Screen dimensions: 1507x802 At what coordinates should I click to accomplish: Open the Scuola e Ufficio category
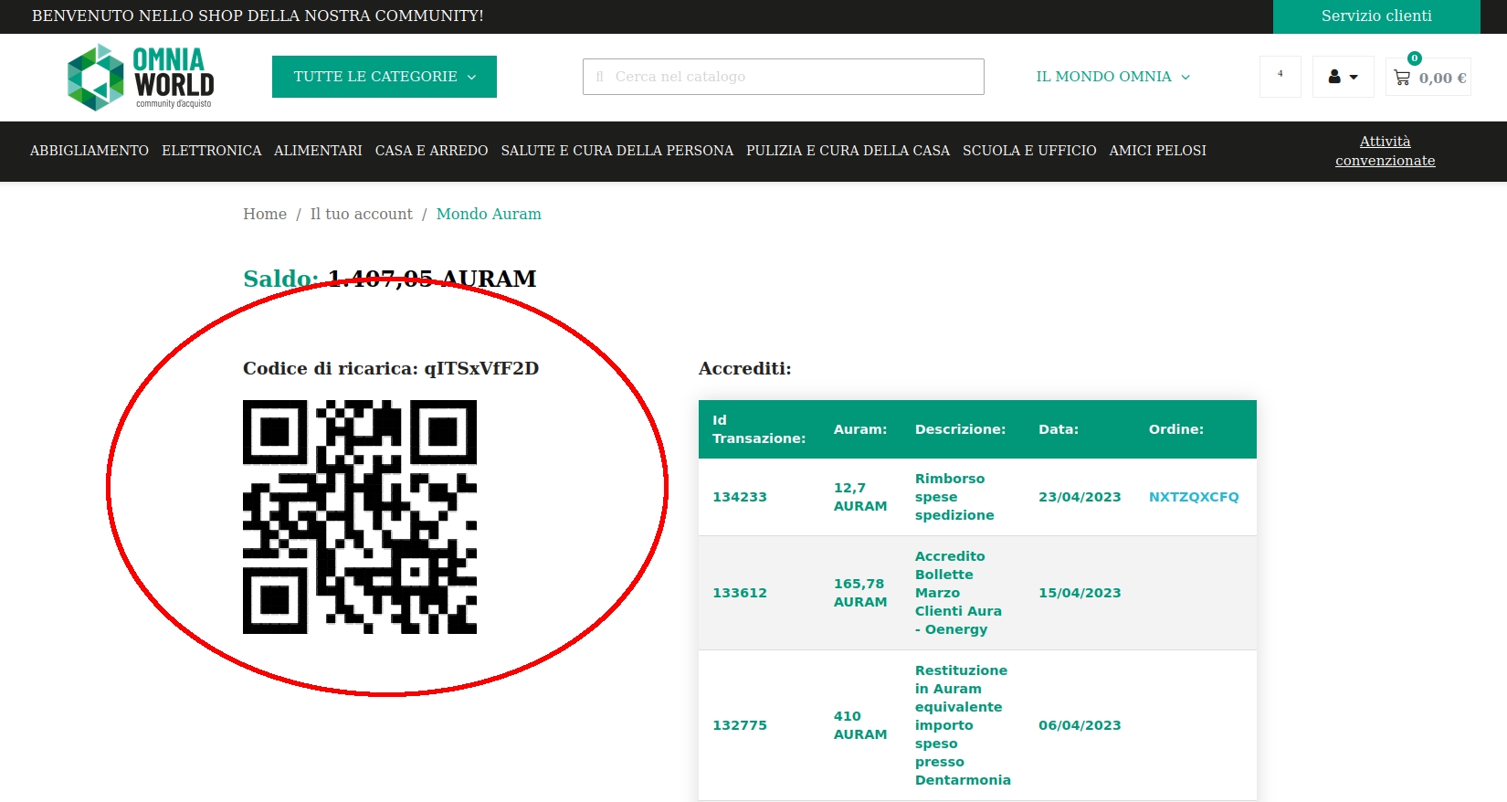1029,151
